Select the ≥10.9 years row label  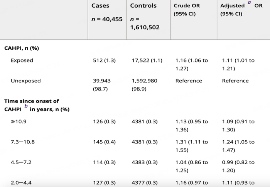click(19, 121)
